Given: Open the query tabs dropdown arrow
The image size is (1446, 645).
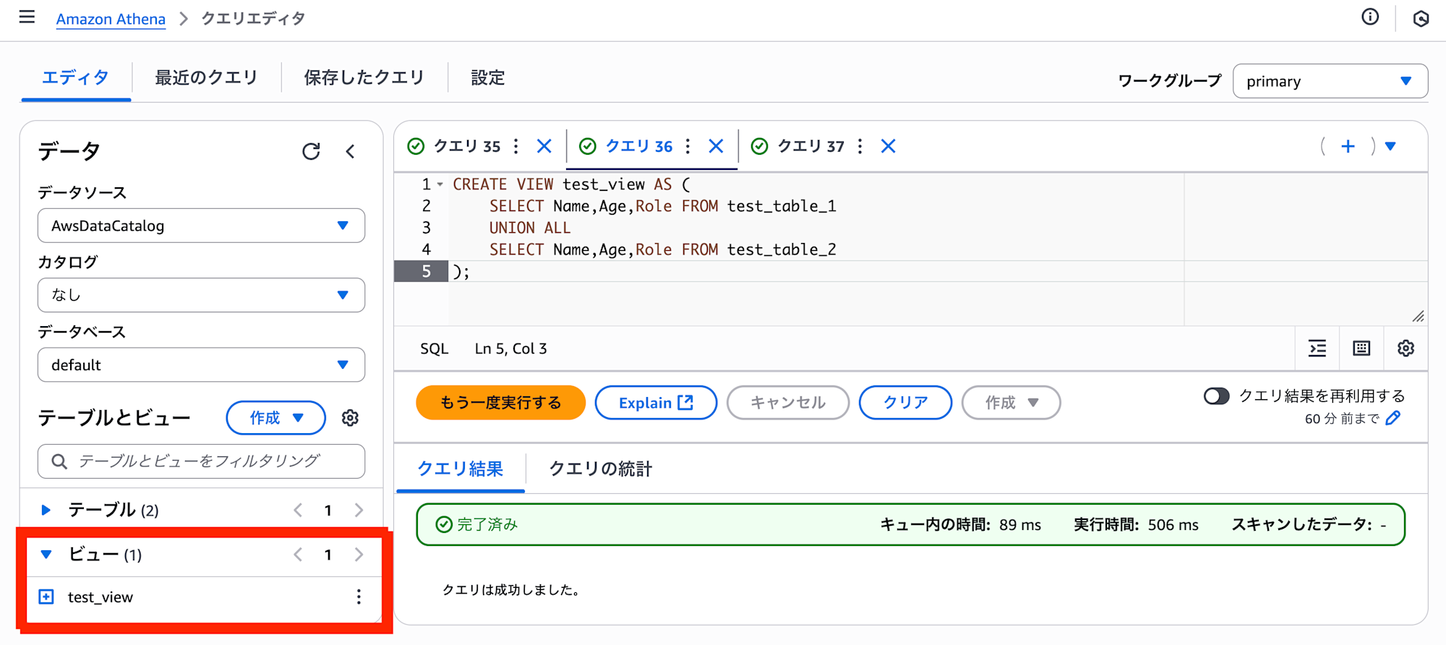Looking at the screenshot, I should [x=1390, y=146].
